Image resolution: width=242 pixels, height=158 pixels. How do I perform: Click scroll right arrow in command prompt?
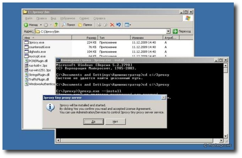point(221,141)
